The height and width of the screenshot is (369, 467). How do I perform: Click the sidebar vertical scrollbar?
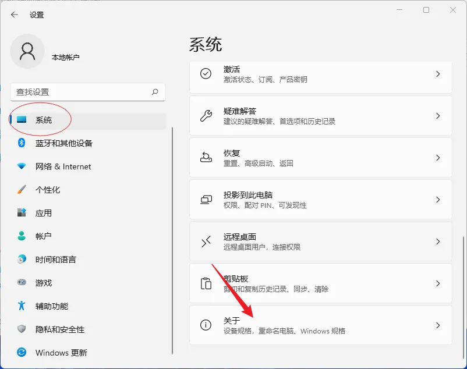tap(172, 241)
